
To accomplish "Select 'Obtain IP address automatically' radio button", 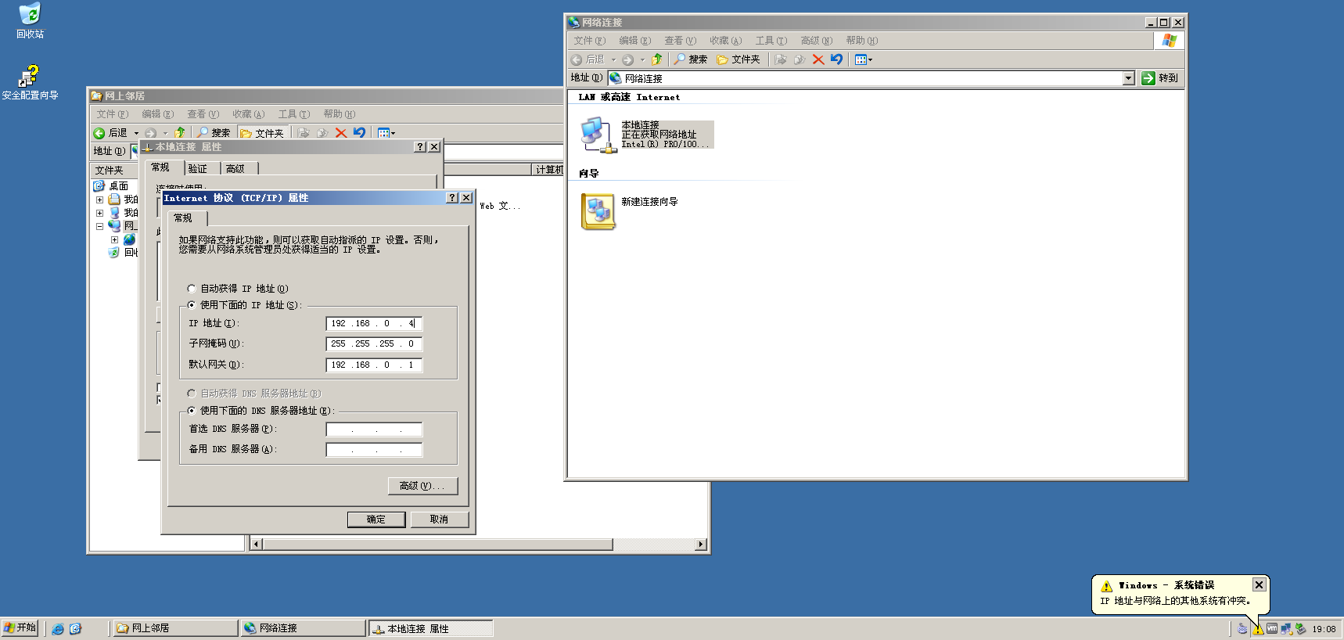I will (x=192, y=289).
